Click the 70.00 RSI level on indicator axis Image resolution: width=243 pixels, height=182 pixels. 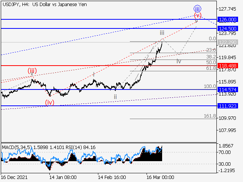[224, 152]
